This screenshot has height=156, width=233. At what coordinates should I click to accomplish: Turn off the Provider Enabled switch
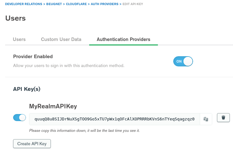point(183,61)
